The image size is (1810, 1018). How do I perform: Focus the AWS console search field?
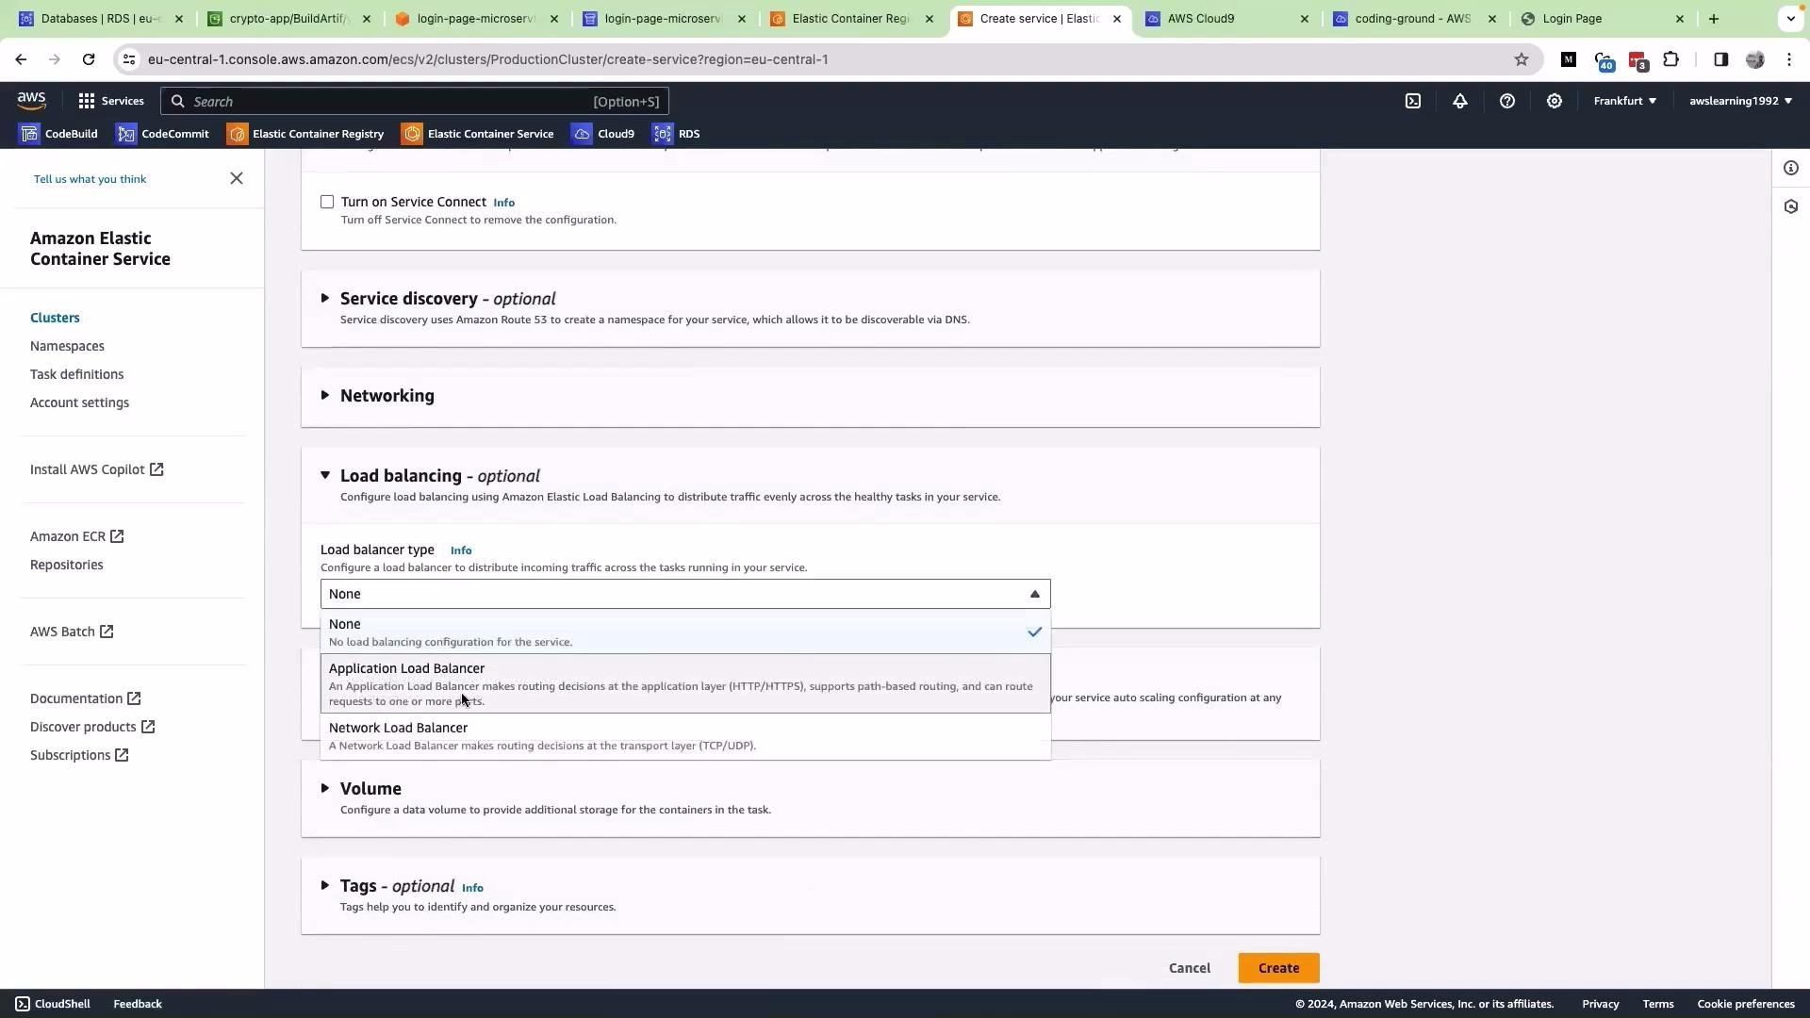tap(415, 101)
